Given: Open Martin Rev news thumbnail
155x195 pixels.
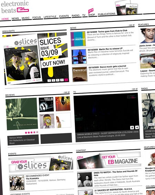Looking at the screenshot, I should [79, 57].
